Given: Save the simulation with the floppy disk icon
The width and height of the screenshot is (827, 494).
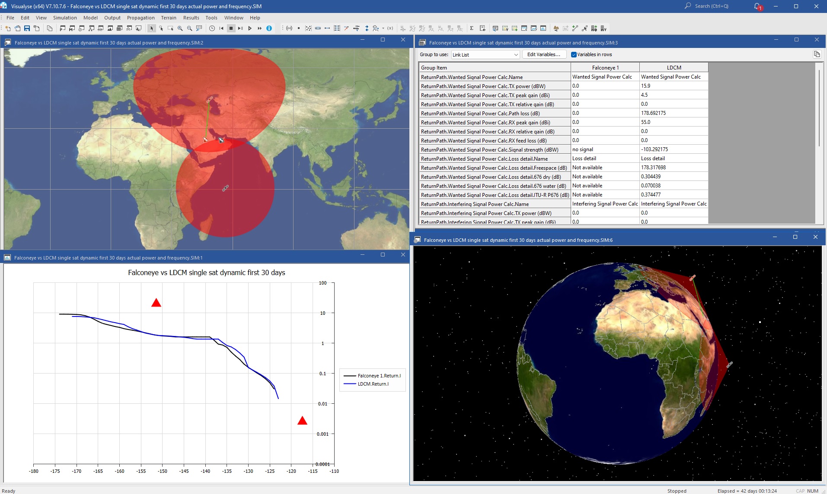Looking at the screenshot, I should [x=27, y=28].
